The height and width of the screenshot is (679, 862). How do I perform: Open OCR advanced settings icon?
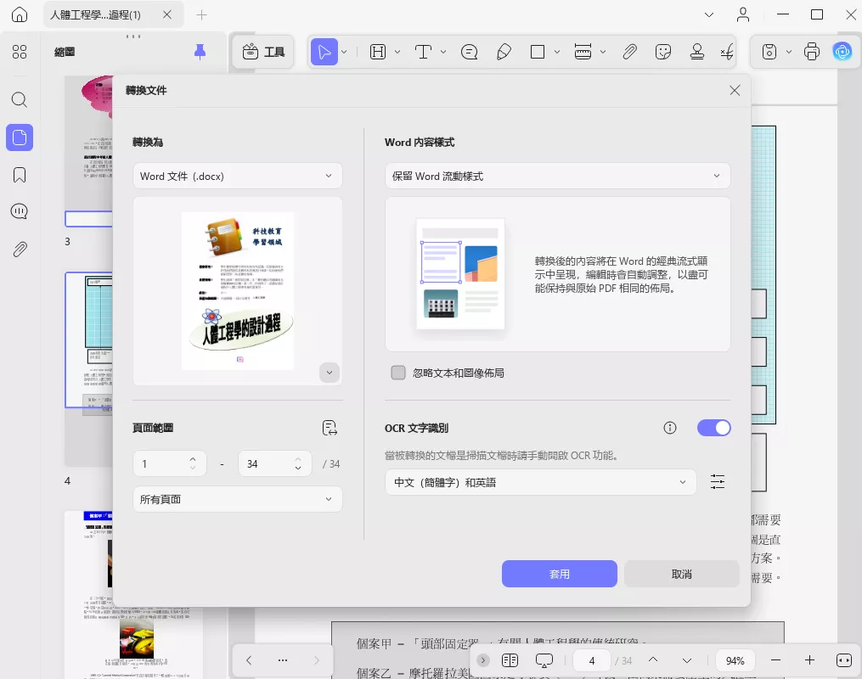coord(718,482)
